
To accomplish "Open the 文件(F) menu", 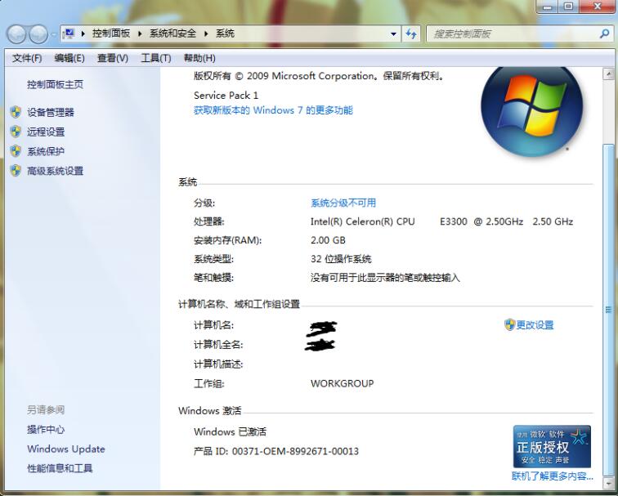I will 27,58.
